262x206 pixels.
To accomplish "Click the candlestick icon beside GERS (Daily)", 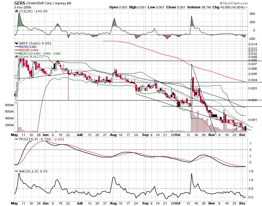I will tap(17, 43).
